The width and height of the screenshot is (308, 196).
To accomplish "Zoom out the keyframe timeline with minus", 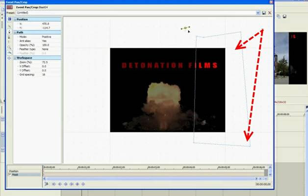I will [266, 178].
